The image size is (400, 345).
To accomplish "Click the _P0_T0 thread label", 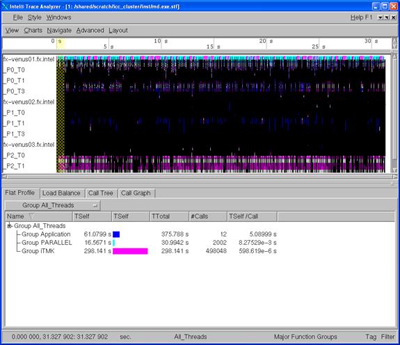I will (15, 70).
